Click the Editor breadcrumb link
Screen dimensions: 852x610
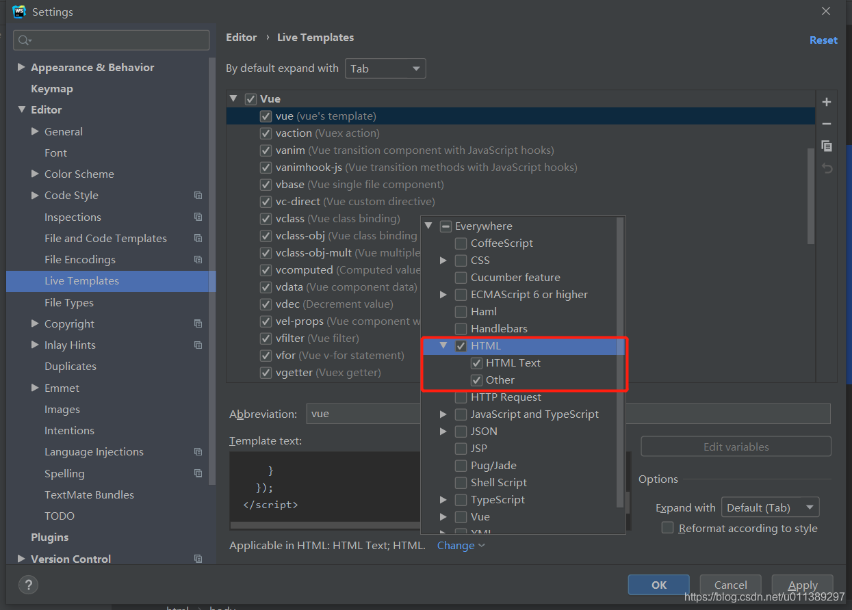[x=242, y=38]
